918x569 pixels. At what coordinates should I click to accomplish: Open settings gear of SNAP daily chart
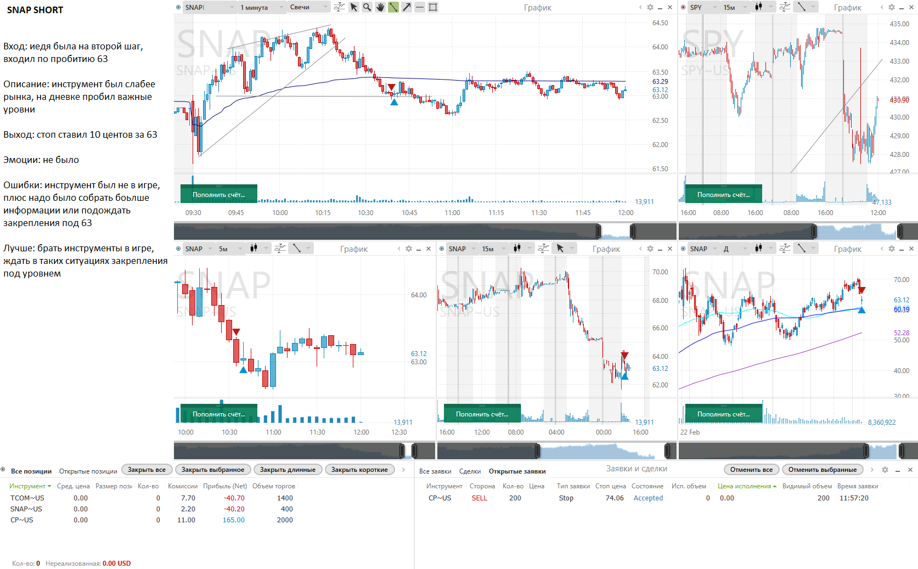892,249
